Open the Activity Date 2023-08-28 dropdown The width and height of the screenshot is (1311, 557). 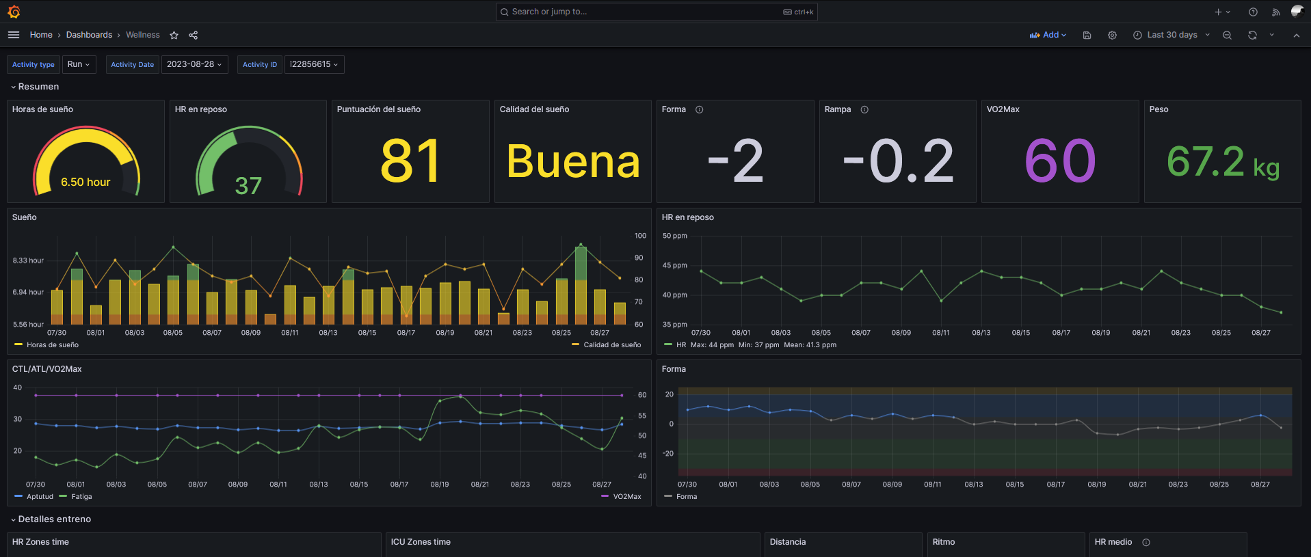tap(194, 64)
